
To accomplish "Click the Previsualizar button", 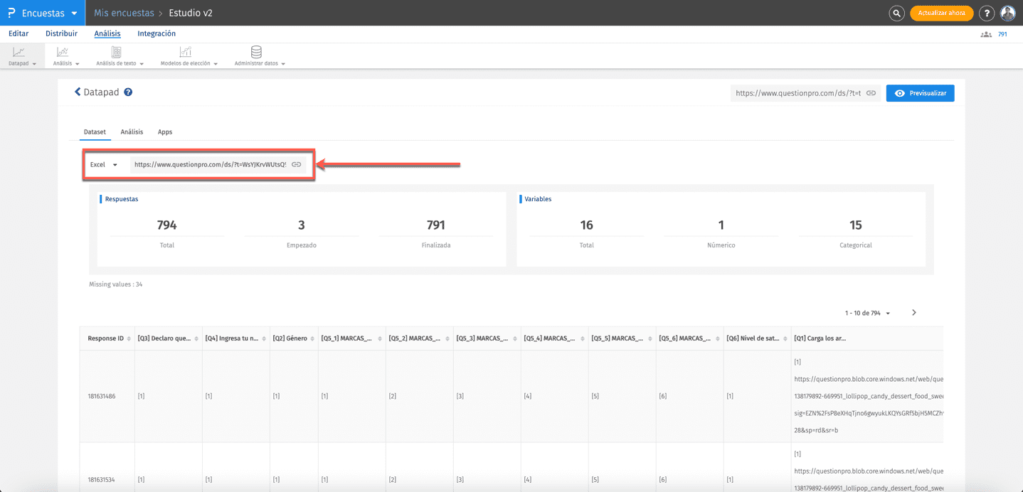I will tap(920, 93).
